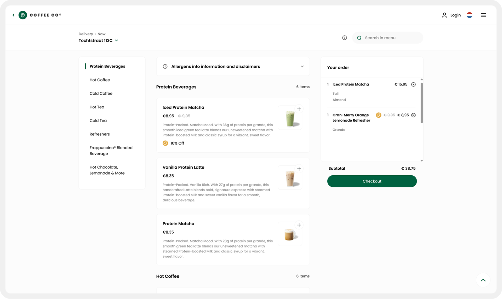Click the 10% Off discount badge icon
502x299 pixels.
click(165, 143)
